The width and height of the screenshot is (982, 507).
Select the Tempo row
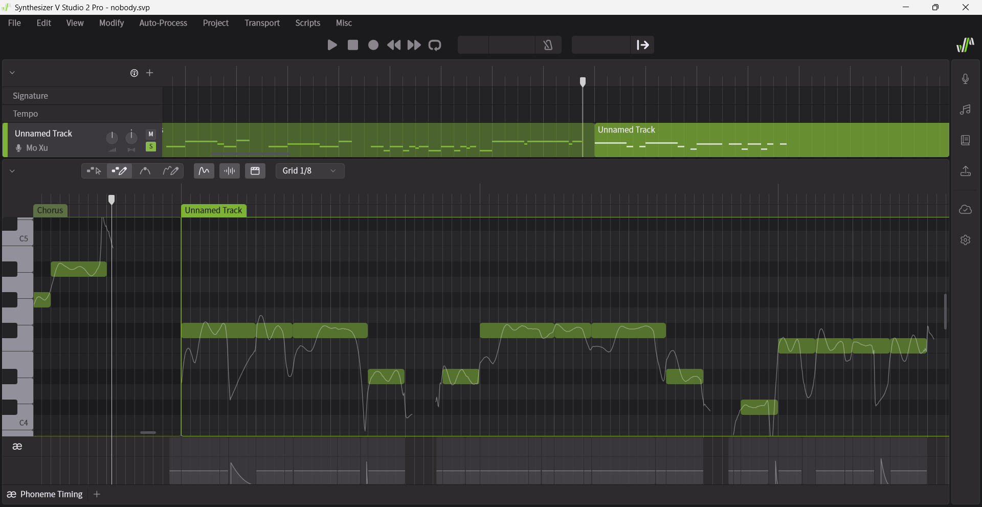82,114
